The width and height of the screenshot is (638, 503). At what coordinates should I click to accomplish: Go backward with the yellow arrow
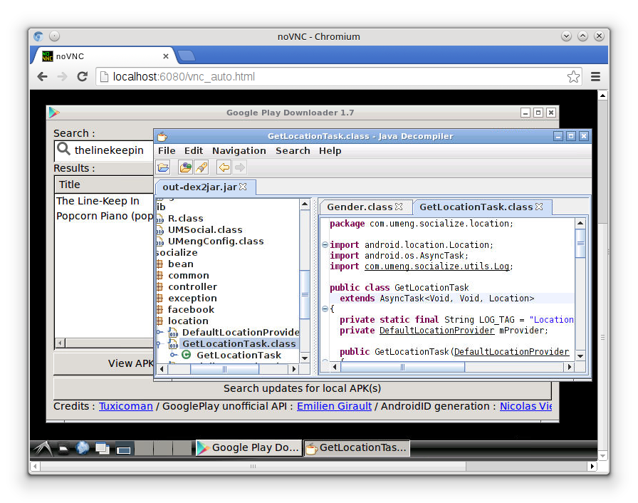(x=224, y=167)
